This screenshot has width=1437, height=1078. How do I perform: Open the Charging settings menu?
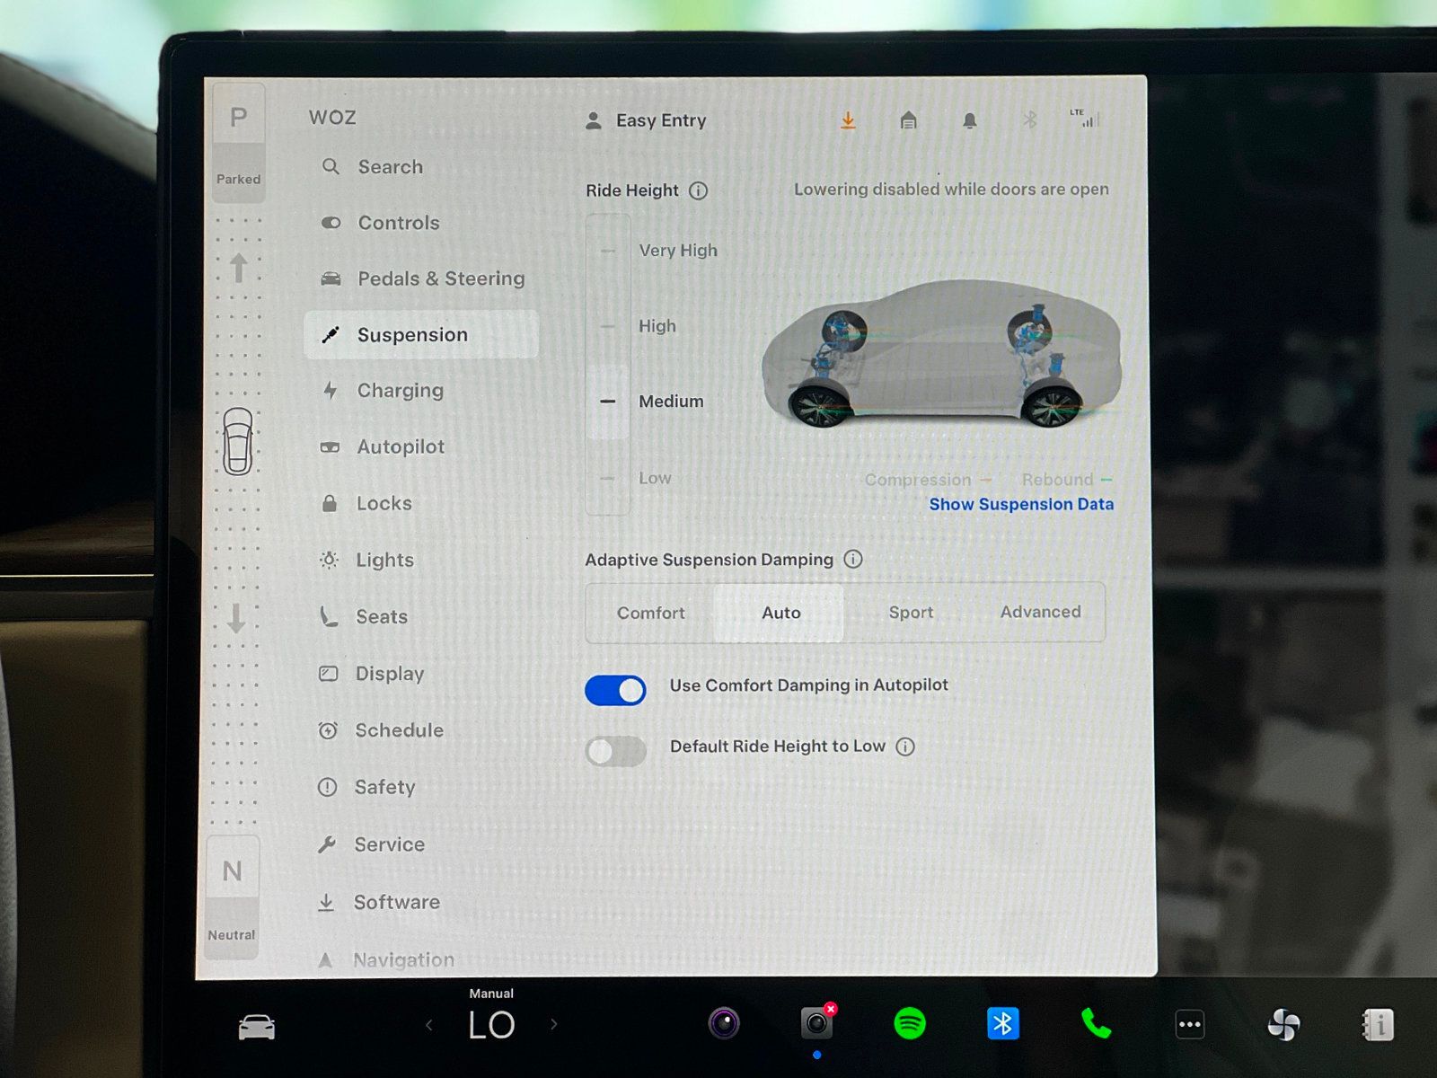click(401, 391)
